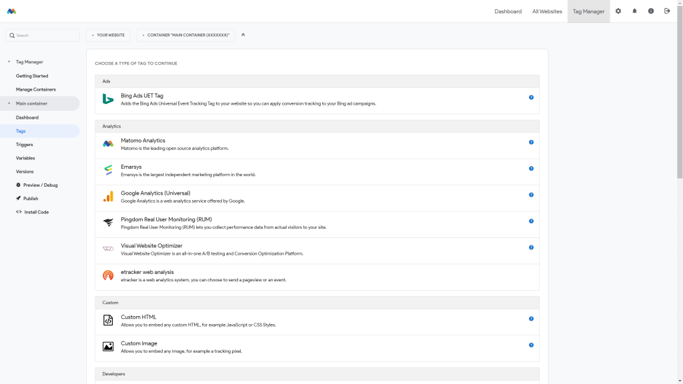
Task: Collapse the Main container section arrow
Action: coord(9,103)
